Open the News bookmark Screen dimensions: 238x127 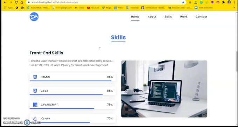coord(119,8)
